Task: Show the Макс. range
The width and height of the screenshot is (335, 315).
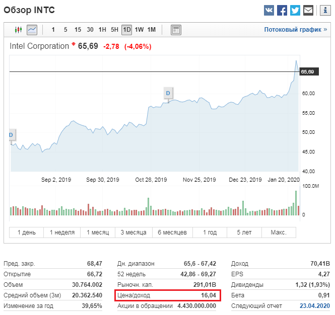Action: (x=279, y=232)
